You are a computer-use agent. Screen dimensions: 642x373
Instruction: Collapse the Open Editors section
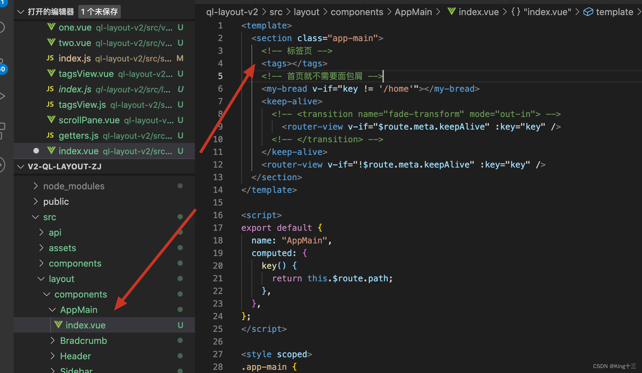pos(21,12)
